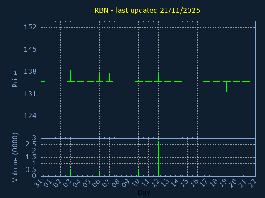
Task: Click the day 31 x-axis tick label
Action: pos(38,183)
